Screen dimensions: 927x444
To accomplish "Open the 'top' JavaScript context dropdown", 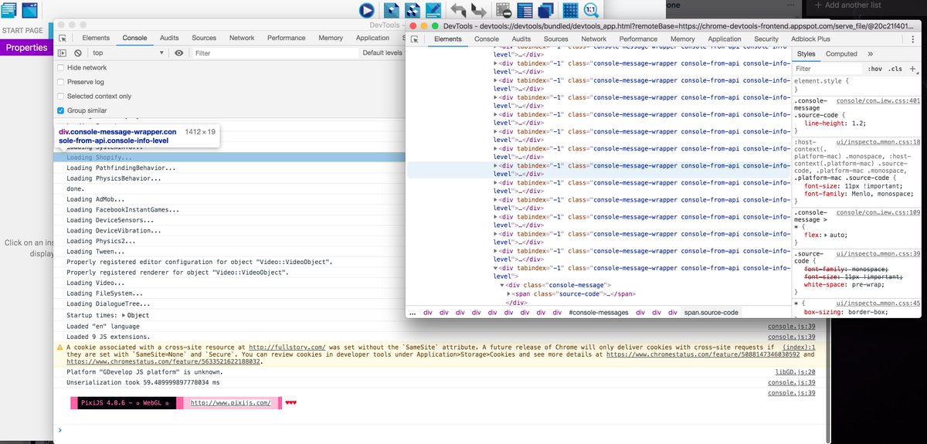I will pyautogui.click(x=127, y=53).
